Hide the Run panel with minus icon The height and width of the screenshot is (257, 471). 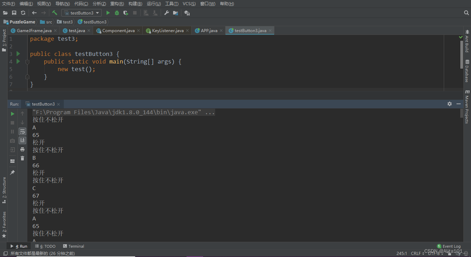(x=459, y=104)
